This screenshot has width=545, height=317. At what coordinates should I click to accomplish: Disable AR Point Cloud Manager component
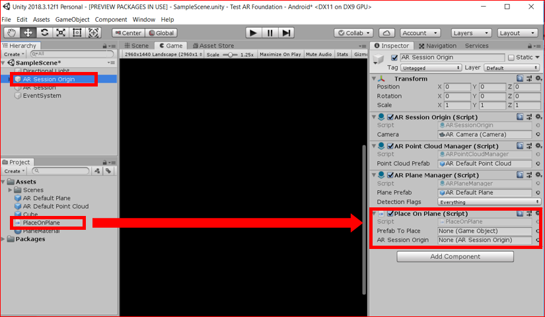pyautogui.click(x=390, y=146)
